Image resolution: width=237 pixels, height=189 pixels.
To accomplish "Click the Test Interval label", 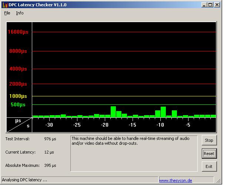I will 17,139.
